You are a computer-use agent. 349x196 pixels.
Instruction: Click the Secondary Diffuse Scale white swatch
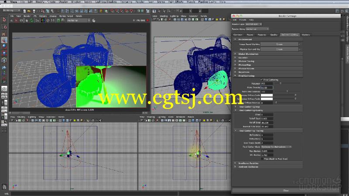pyautogui.click(x=267, y=99)
